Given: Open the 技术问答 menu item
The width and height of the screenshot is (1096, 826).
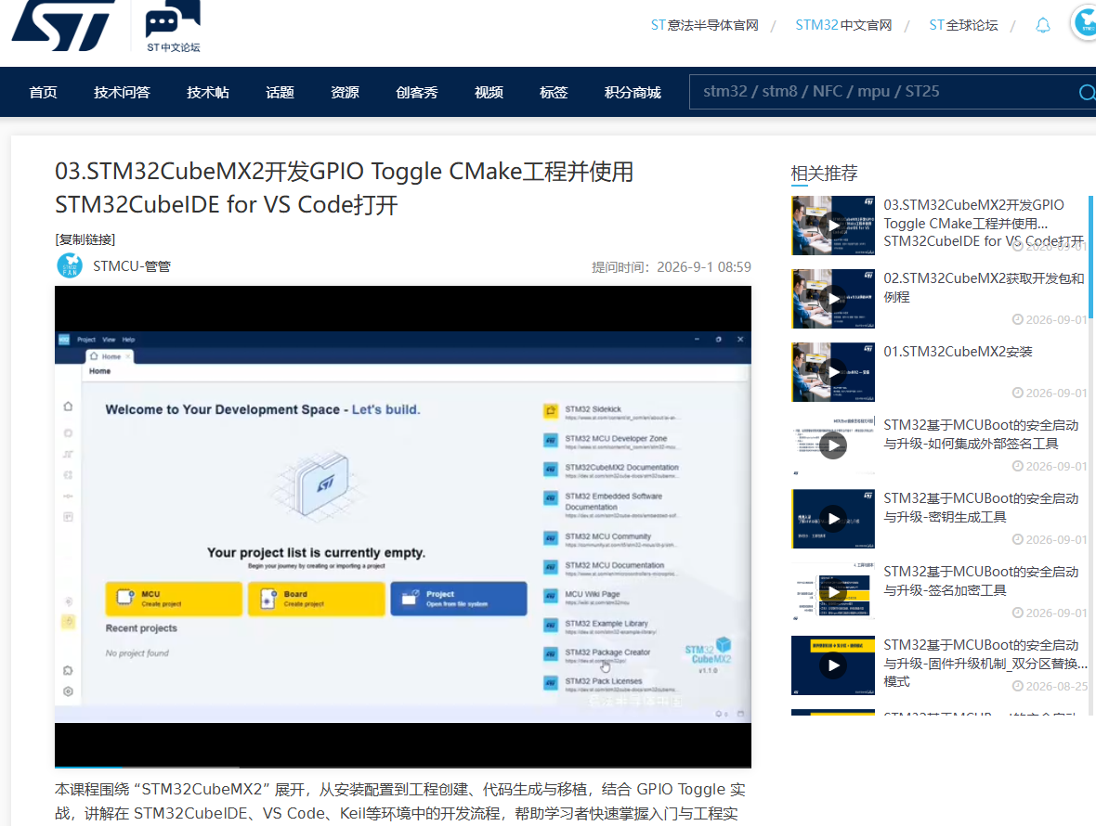Looking at the screenshot, I should (x=122, y=92).
